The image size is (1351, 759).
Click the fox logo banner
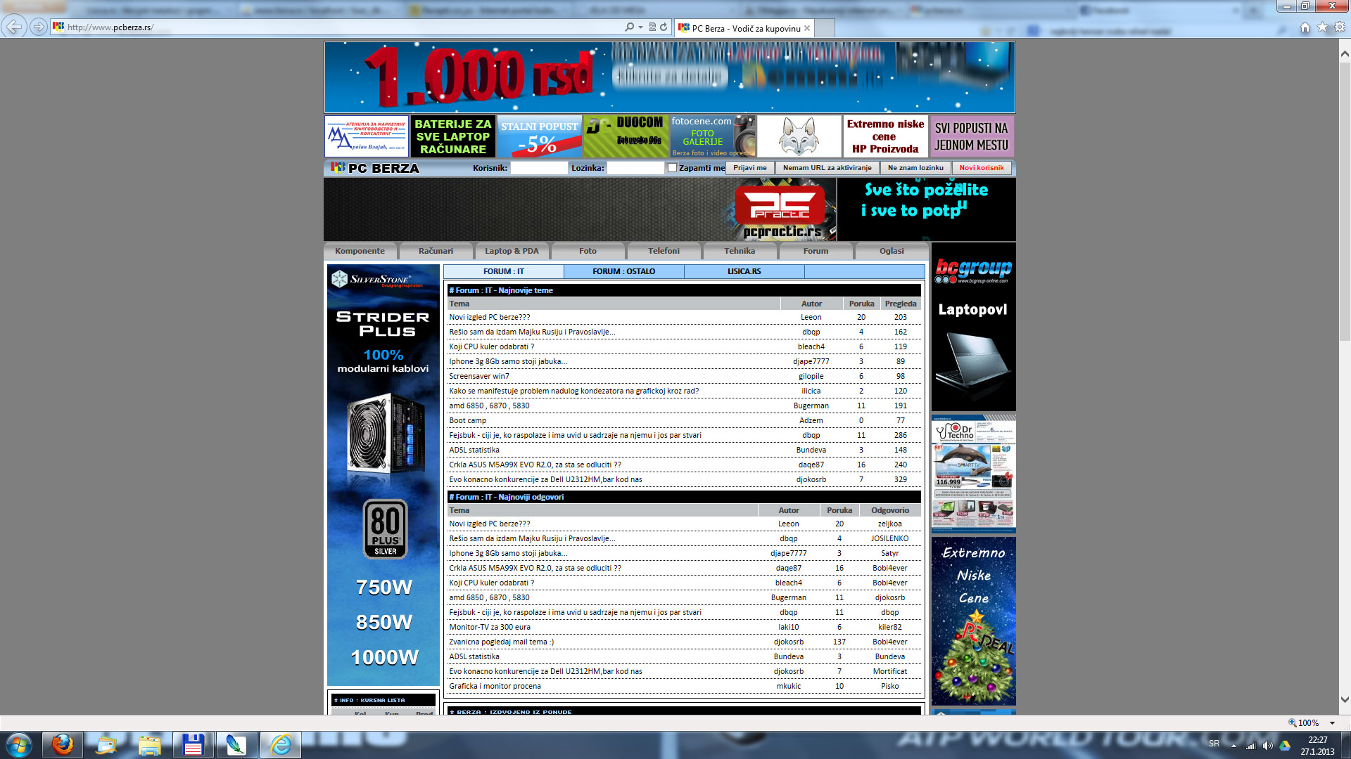point(799,136)
